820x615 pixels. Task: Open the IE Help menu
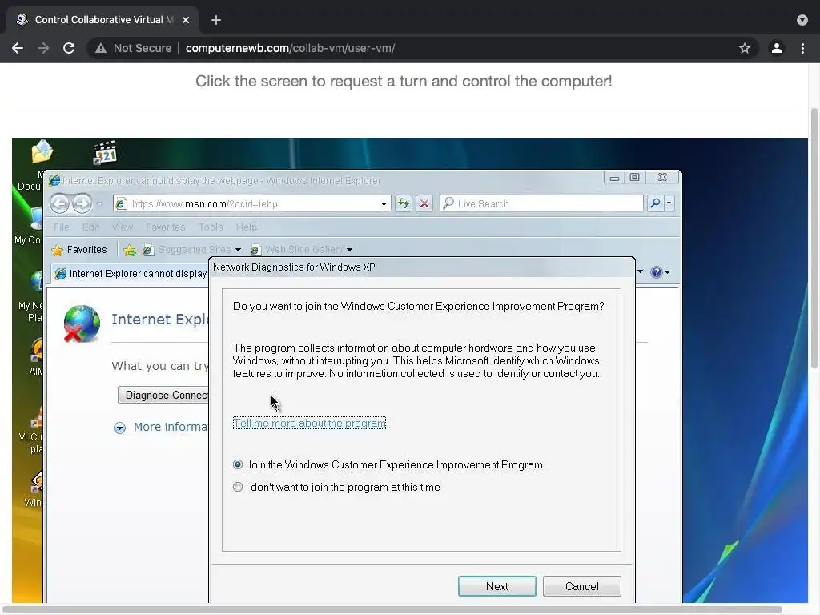pyautogui.click(x=247, y=227)
